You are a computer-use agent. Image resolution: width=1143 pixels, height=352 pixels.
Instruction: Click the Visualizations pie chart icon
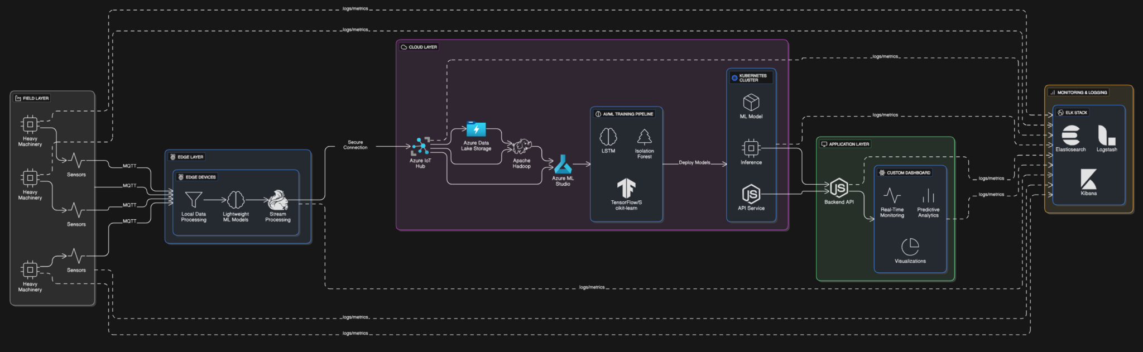click(910, 247)
